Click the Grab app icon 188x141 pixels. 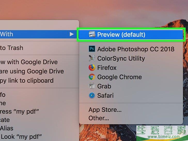[92, 86]
